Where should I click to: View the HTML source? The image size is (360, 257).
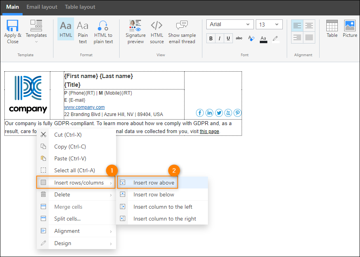157,32
